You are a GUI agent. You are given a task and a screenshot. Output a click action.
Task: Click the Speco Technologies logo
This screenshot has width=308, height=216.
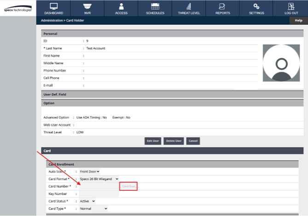tap(17, 9)
